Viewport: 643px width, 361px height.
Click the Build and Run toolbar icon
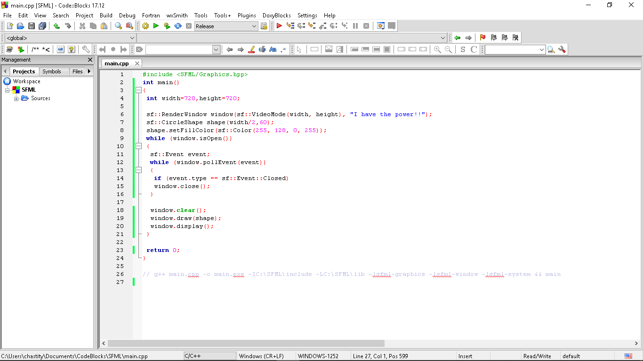(167, 26)
